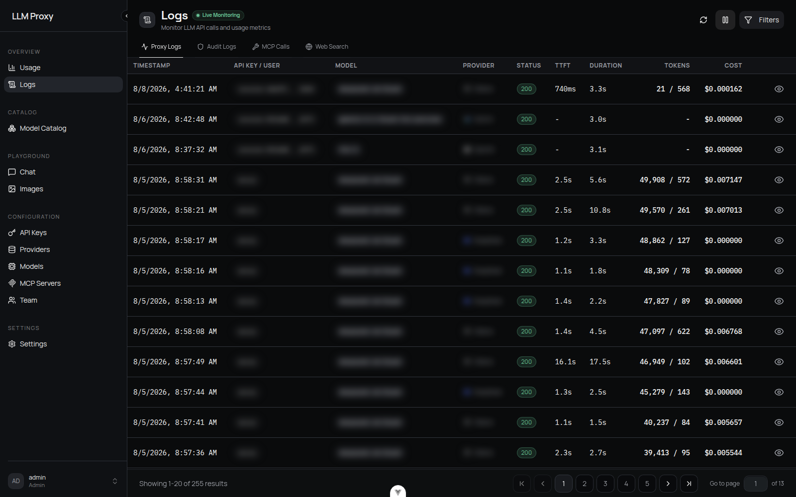Click the AD user avatar
Image resolution: width=796 pixels, height=497 pixels.
point(16,481)
